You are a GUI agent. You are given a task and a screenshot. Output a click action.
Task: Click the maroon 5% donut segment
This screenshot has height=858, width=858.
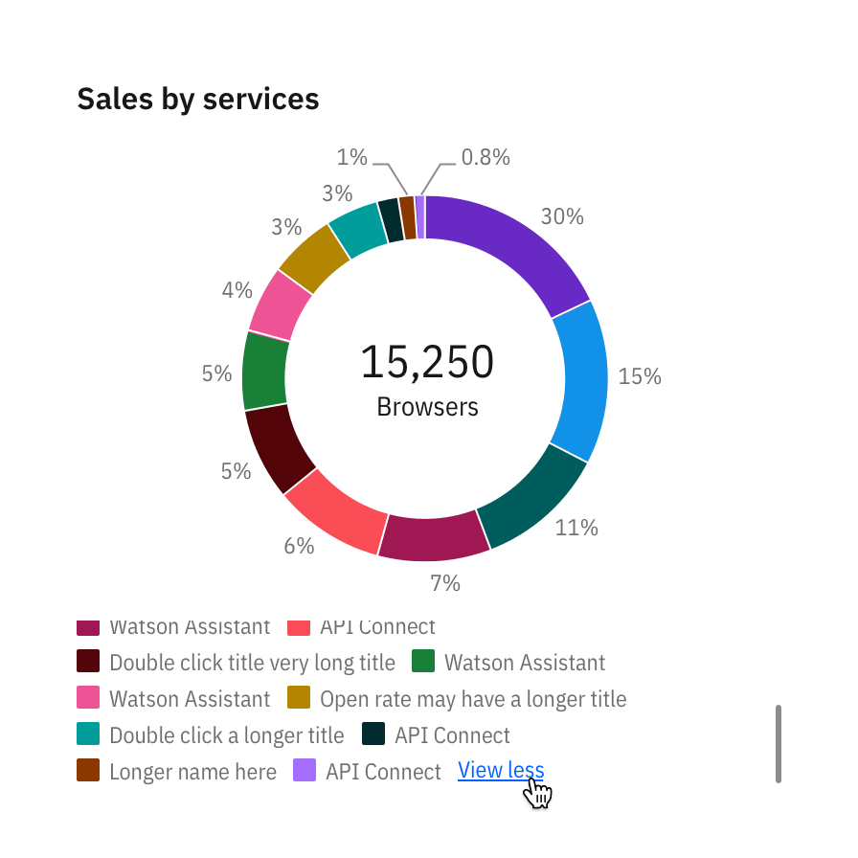point(278,447)
